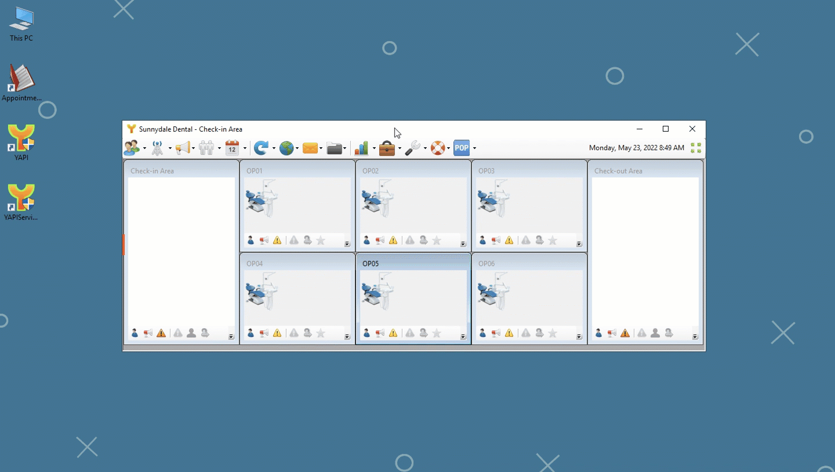Image resolution: width=835 pixels, height=472 pixels.
Task: Expand the dropdown arrow beside the bar chart icon
Action: [x=374, y=148]
